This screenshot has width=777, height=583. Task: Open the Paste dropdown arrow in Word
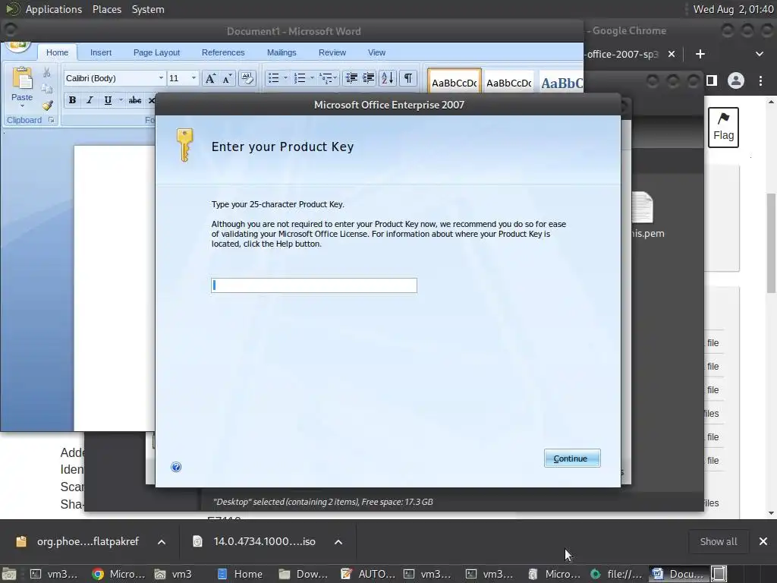[x=22, y=106]
